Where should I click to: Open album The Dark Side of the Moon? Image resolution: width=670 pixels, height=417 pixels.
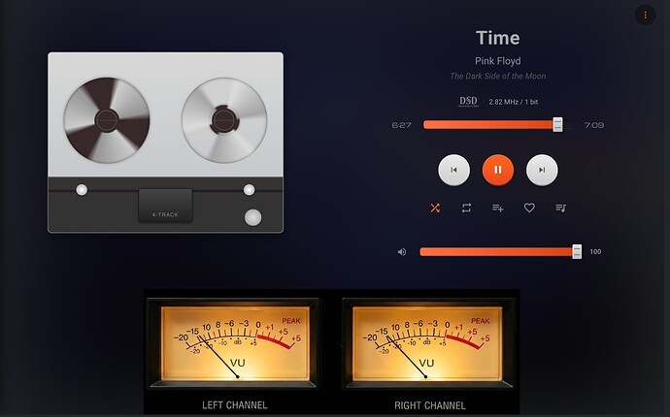(497, 77)
